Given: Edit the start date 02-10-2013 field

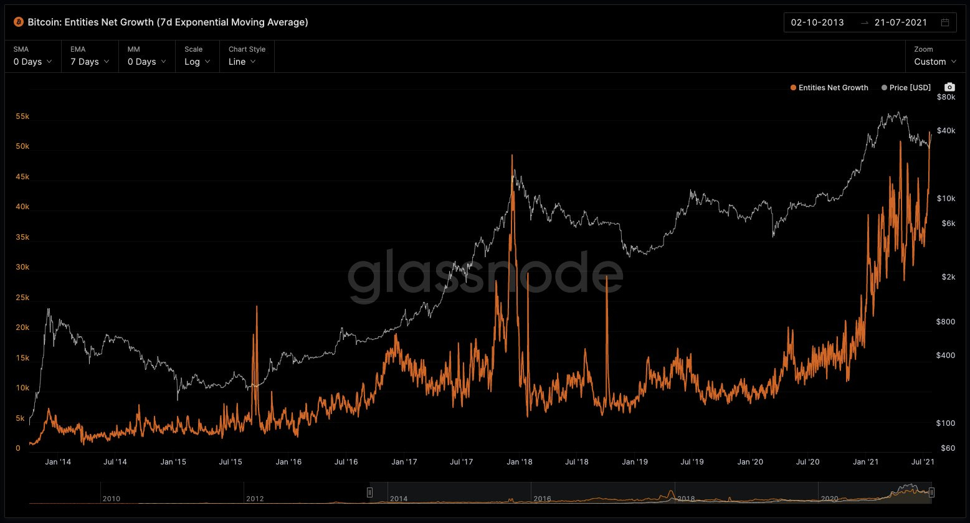Looking at the screenshot, I should (x=817, y=22).
